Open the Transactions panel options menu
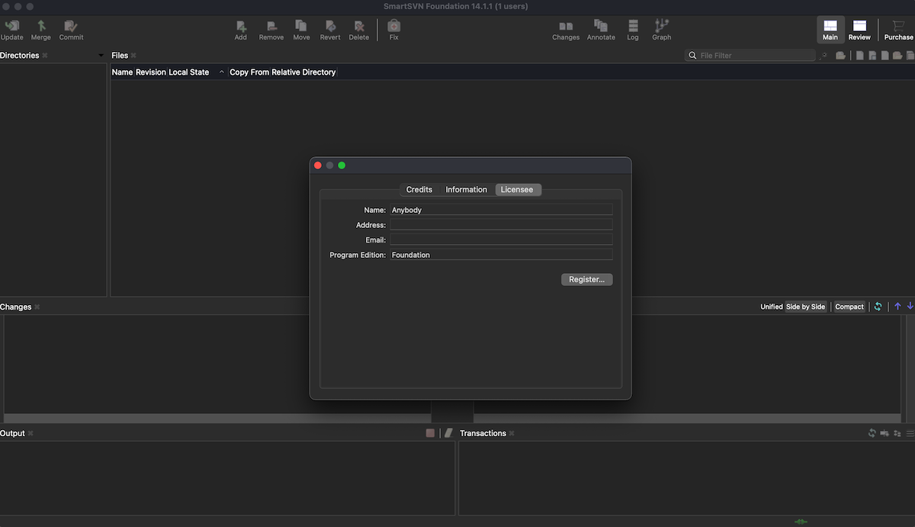 pos(910,433)
